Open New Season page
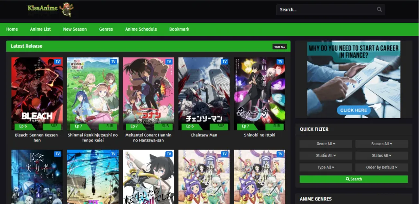 click(75, 29)
